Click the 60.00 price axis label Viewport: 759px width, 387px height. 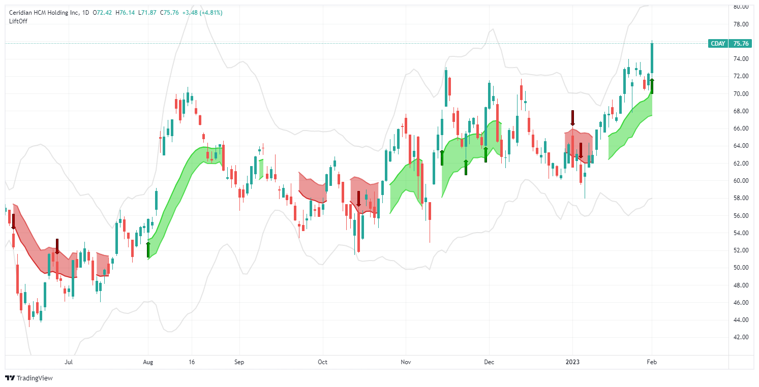740,181
